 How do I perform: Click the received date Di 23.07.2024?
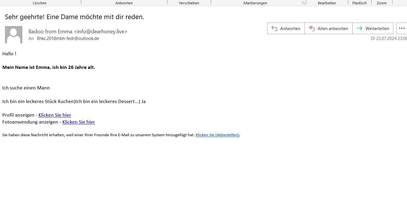[388, 38]
